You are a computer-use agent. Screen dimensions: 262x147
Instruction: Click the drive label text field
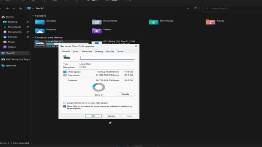pyautogui.click(x=107, y=58)
